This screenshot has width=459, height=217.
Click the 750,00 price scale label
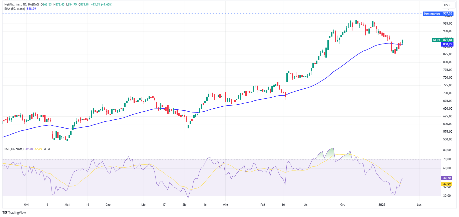tap(447, 78)
